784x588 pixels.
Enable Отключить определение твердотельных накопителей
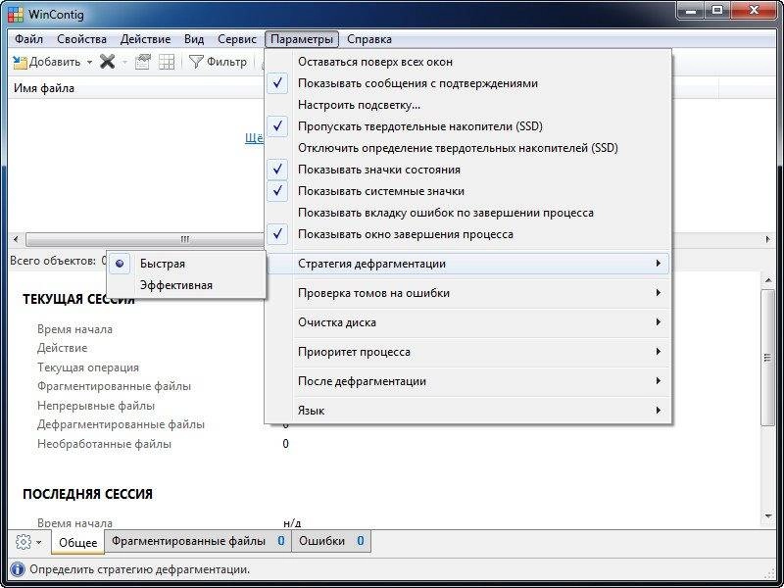468,148
